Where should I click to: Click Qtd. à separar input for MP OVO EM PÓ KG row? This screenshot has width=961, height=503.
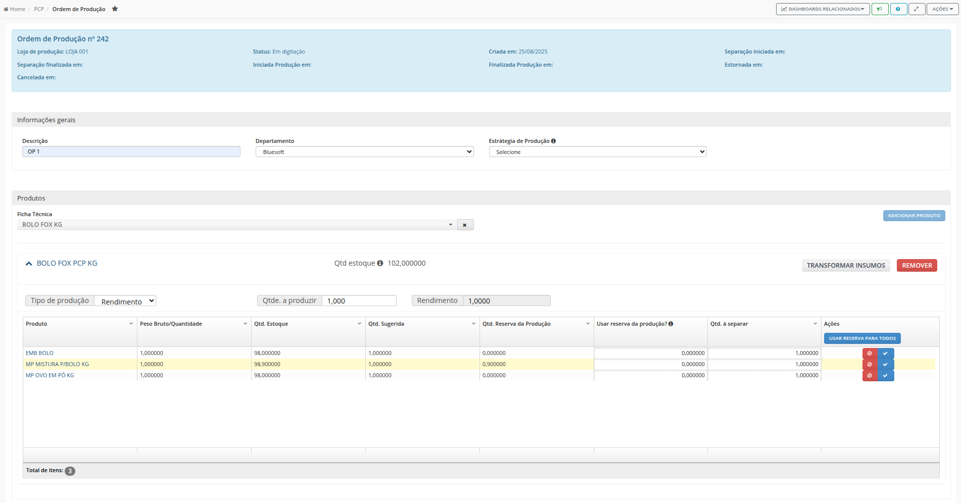(x=764, y=376)
